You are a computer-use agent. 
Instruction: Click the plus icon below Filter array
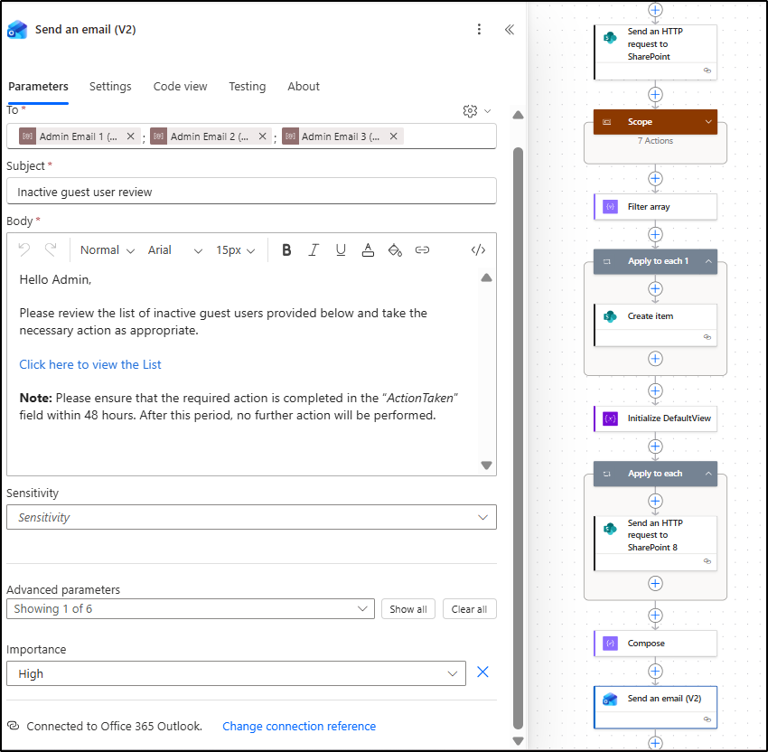[x=655, y=234]
